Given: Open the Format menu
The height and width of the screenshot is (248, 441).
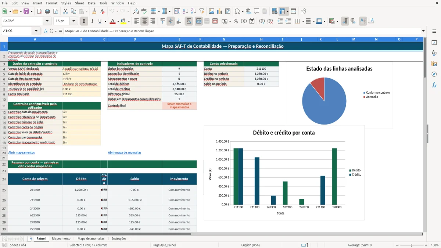Looking at the screenshot, I should click(51, 3).
